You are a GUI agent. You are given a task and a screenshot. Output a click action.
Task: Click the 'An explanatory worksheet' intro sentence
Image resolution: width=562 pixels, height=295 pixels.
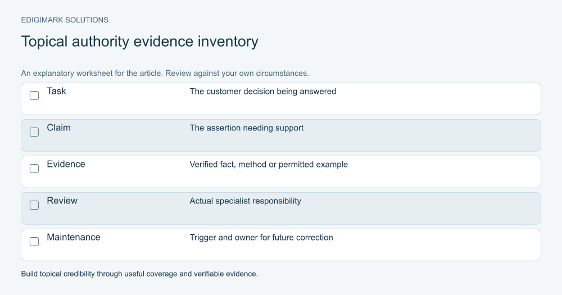[165, 74]
